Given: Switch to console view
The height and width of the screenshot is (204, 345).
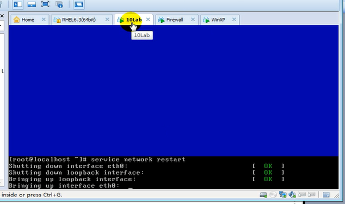Looking at the screenshot, I should [79, 4].
